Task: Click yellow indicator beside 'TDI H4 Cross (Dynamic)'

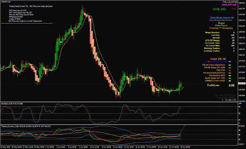Action: point(230,65)
